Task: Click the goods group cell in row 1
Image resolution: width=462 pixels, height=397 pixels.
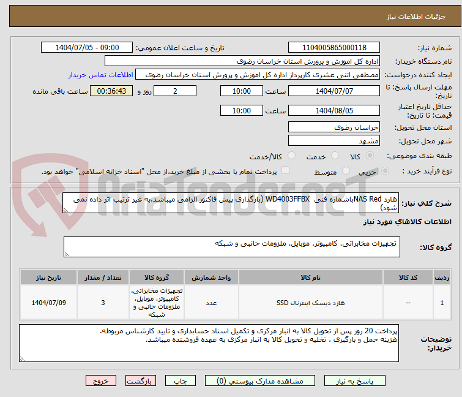Action: [x=157, y=303]
